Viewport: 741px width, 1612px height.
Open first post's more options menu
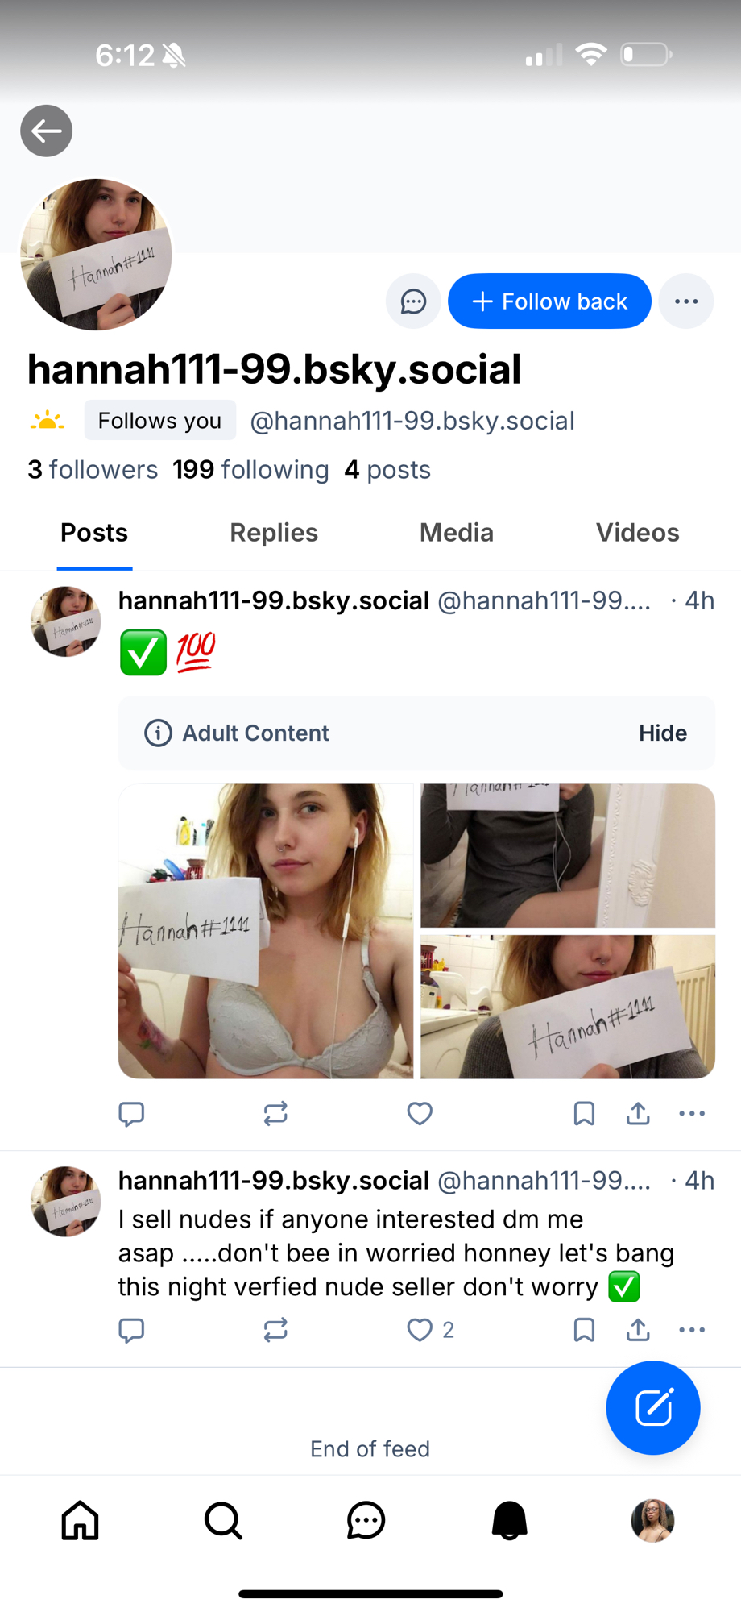pos(692,1114)
